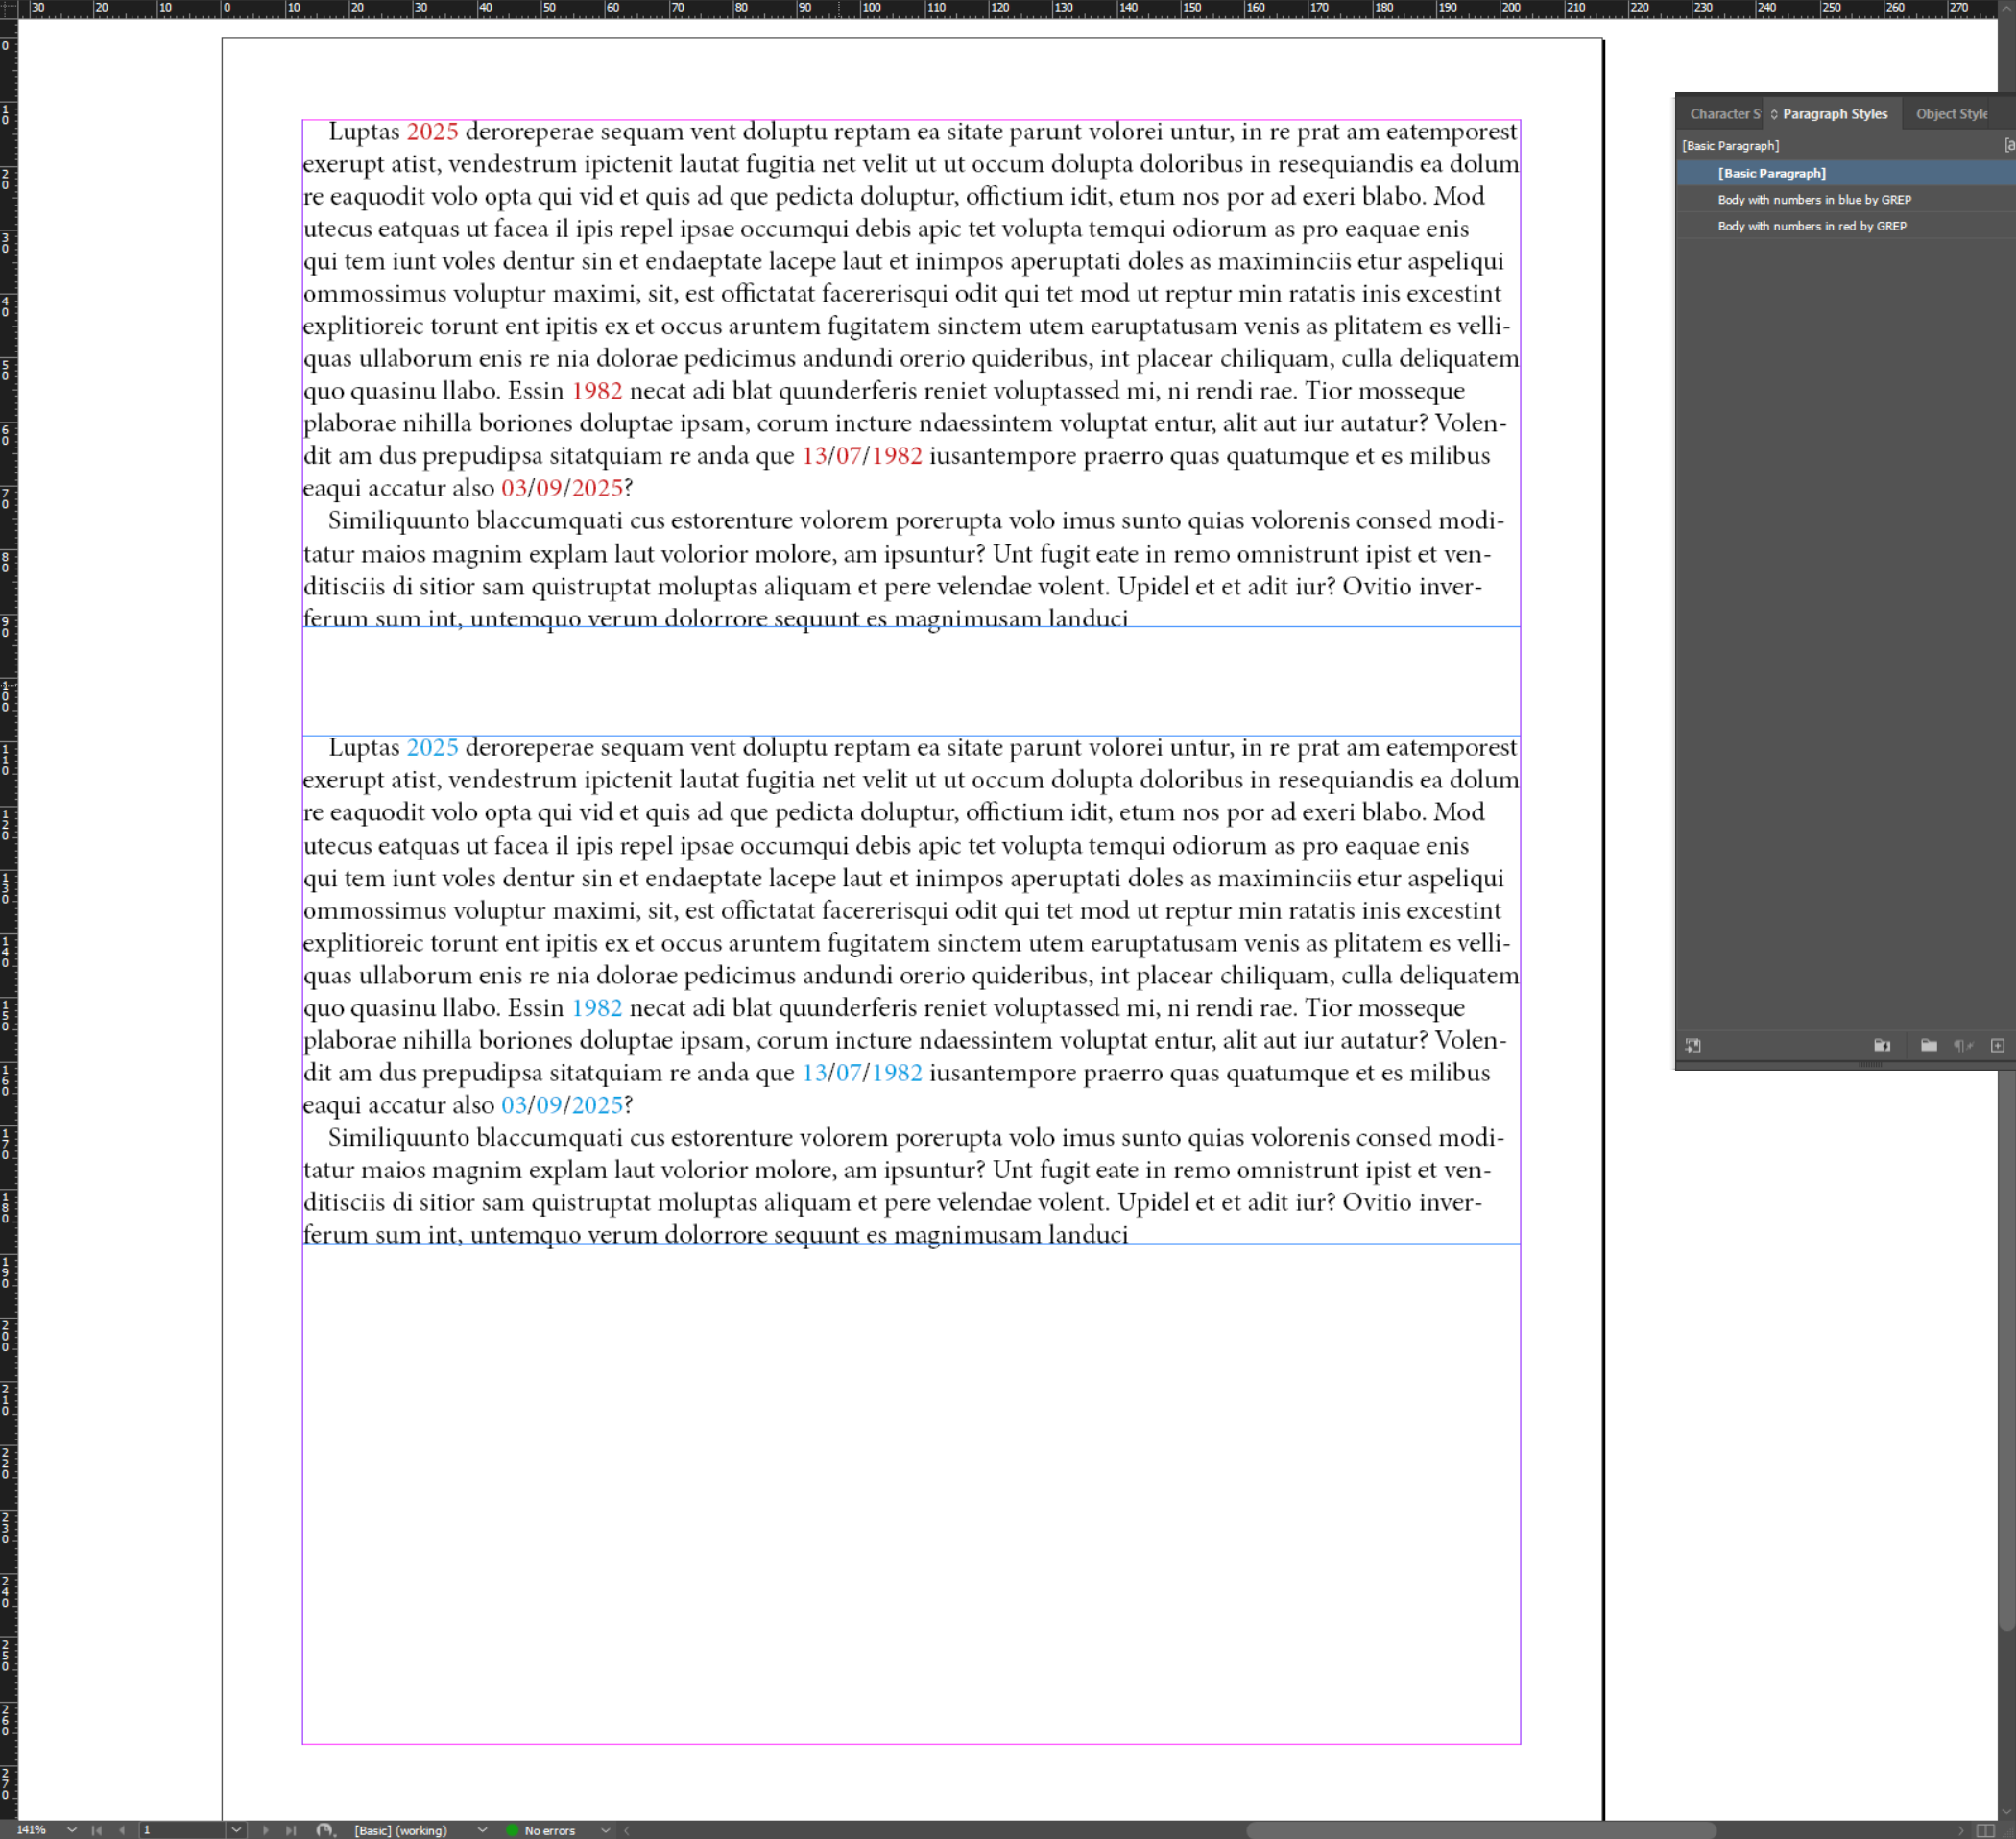Go to next page arrow
This screenshot has width=2016, height=1839.
coord(265,1830)
